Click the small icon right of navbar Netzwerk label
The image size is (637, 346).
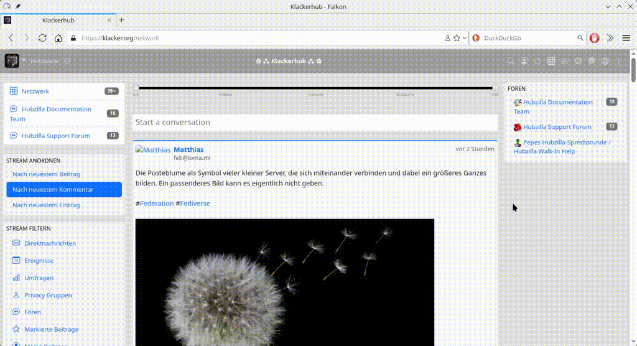67,61
